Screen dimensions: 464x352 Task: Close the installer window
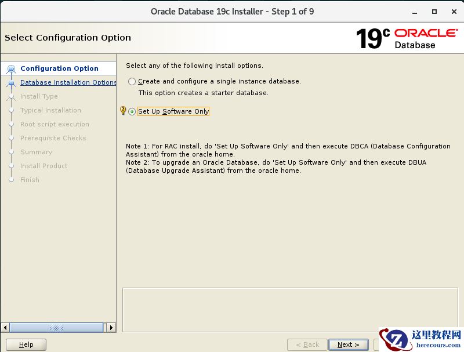coord(454,12)
